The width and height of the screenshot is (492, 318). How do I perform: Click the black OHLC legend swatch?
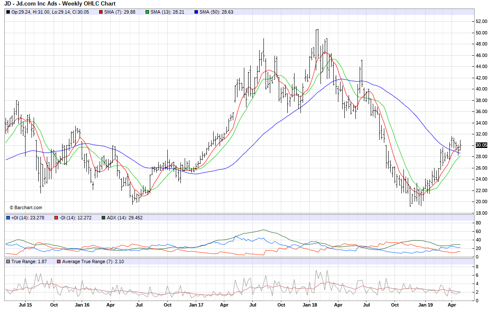(8, 12)
